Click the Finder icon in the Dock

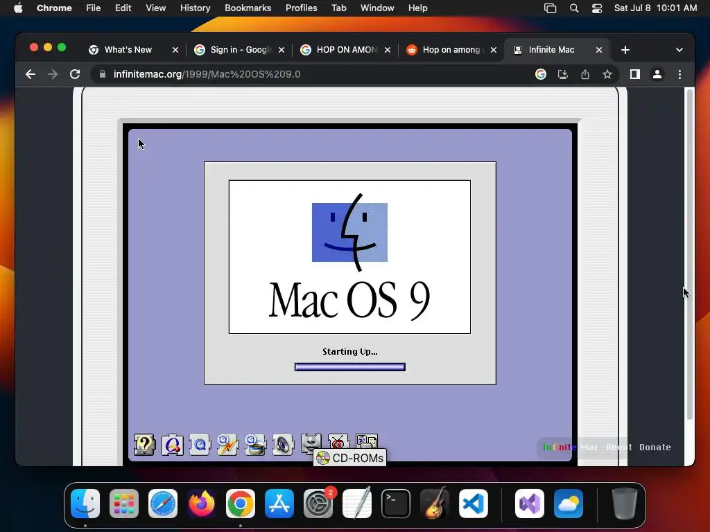click(x=85, y=504)
